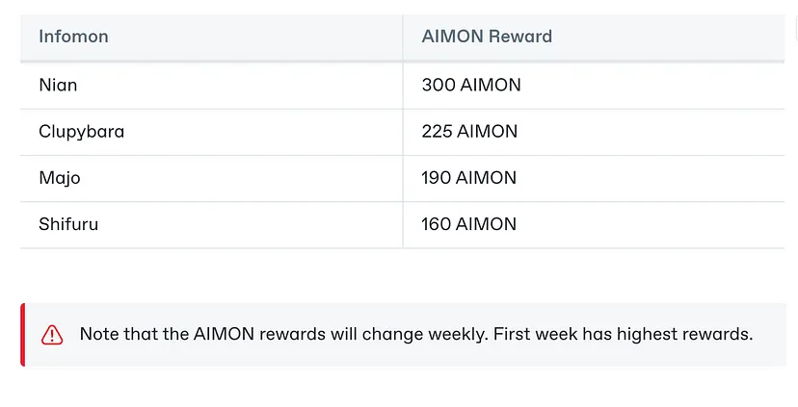Viewport: 798px width, 407px height.
Task: Select the 190 AIMON reward cell
Action: (x=594, y=178)
